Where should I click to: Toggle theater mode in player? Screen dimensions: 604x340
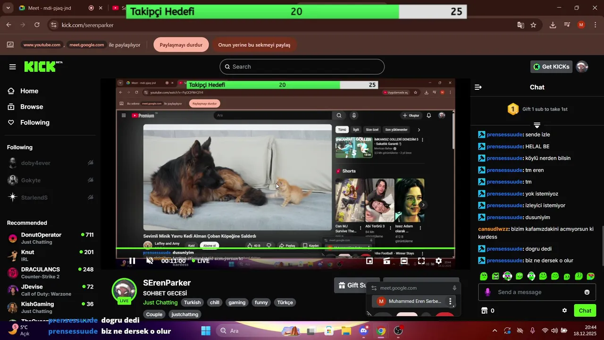coord(404,261)
